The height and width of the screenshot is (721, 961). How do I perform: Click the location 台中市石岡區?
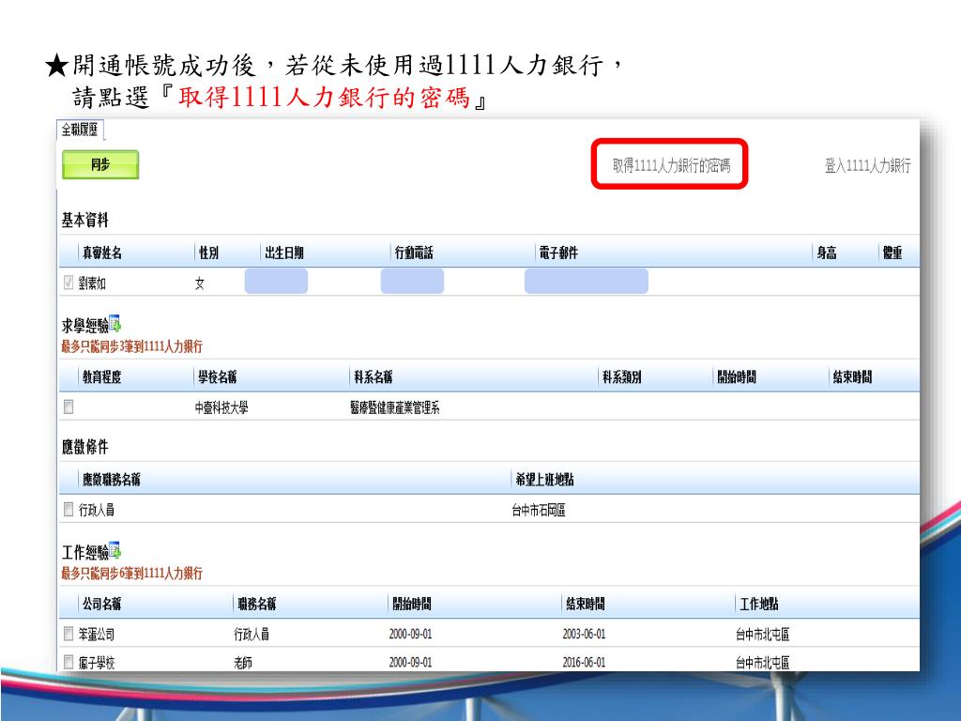[x=539, y=510]
